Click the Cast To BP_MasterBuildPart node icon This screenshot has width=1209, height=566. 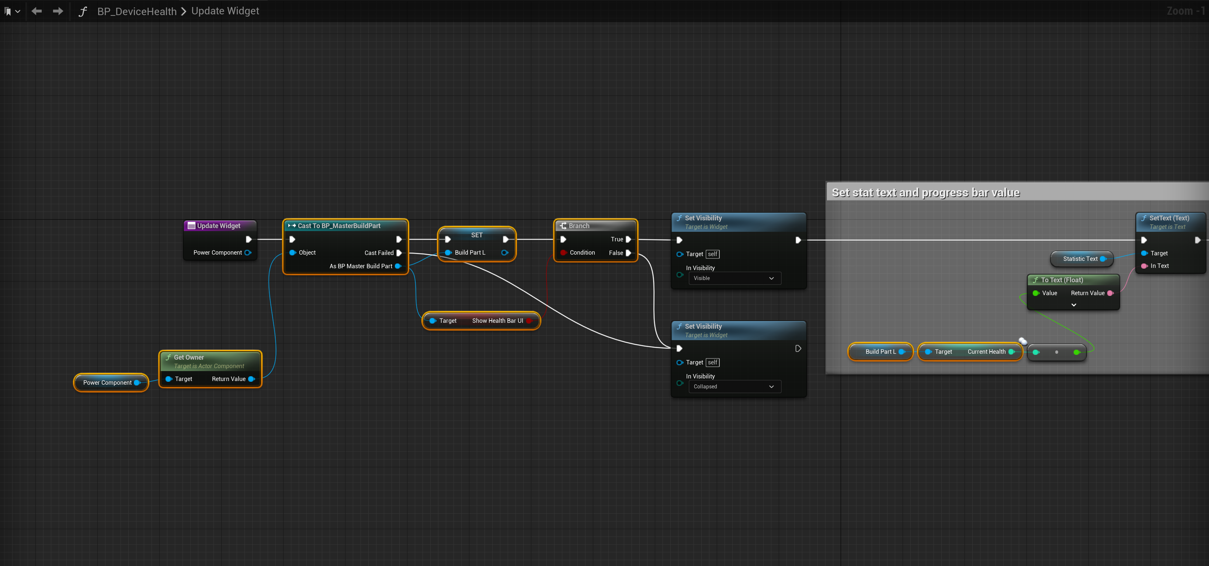[292, 226]
